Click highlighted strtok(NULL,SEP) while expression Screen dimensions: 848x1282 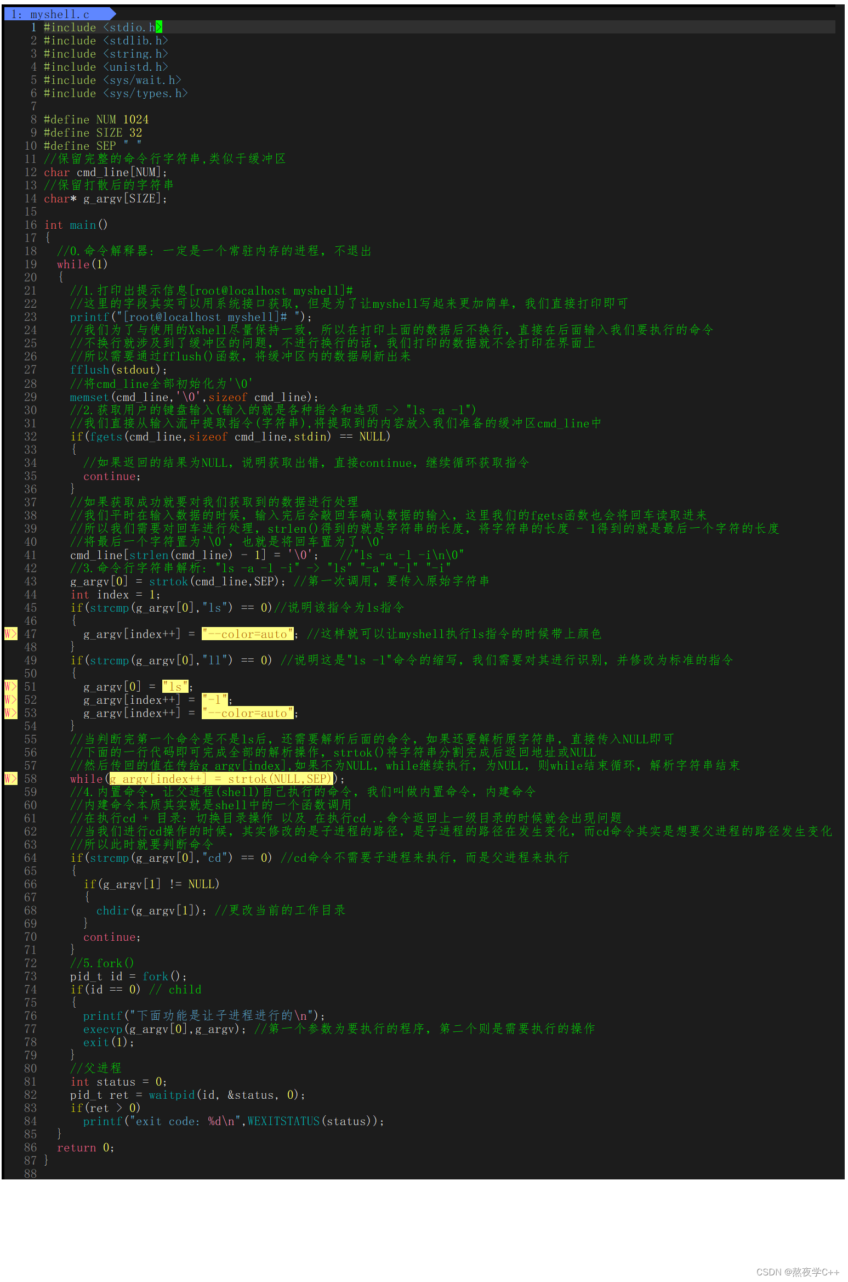coord(221,779)
